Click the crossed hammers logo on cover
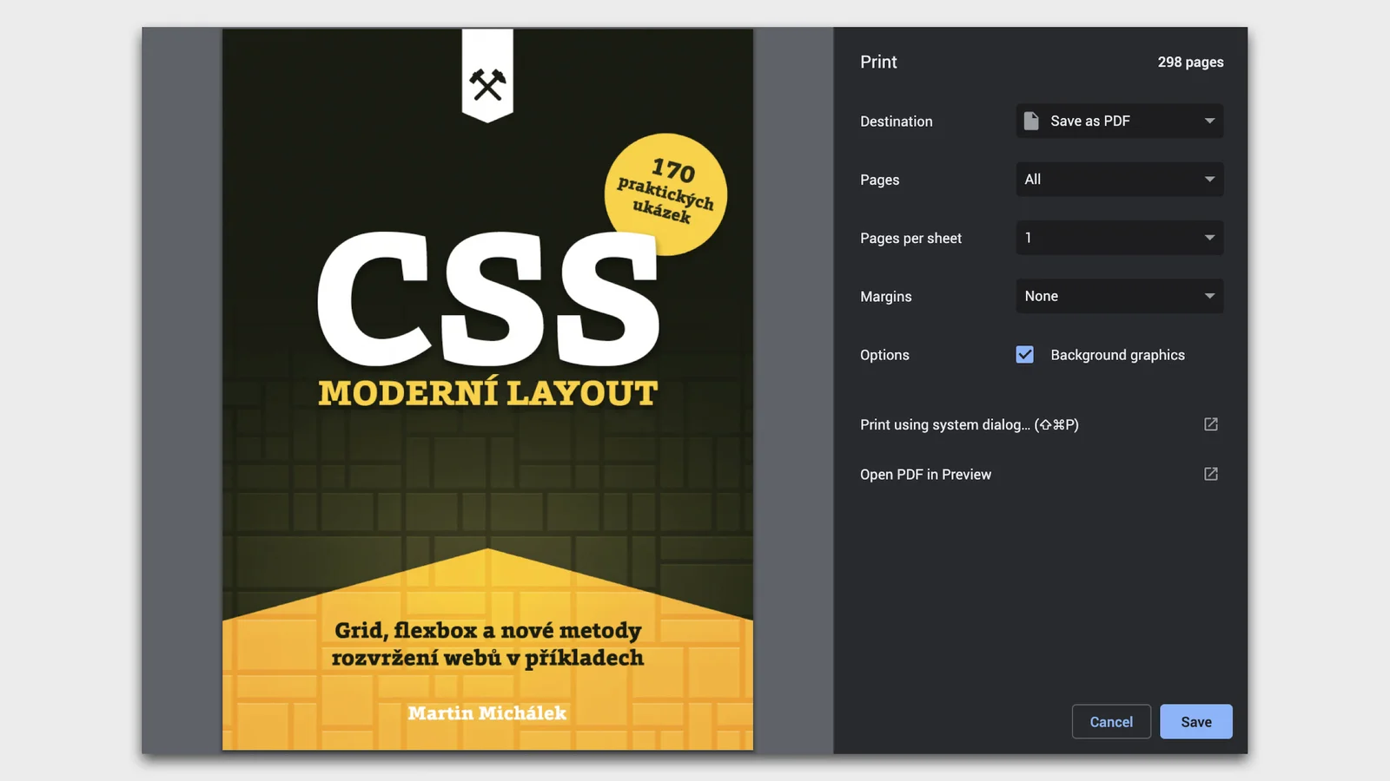This screenshot has height=781, width=1390. pos(487,84)
